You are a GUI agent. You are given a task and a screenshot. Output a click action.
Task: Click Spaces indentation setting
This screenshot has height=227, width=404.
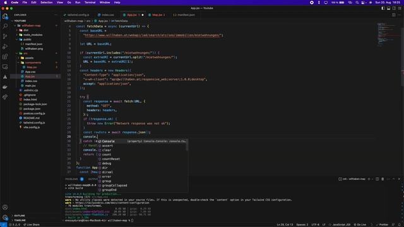[302, 224]
